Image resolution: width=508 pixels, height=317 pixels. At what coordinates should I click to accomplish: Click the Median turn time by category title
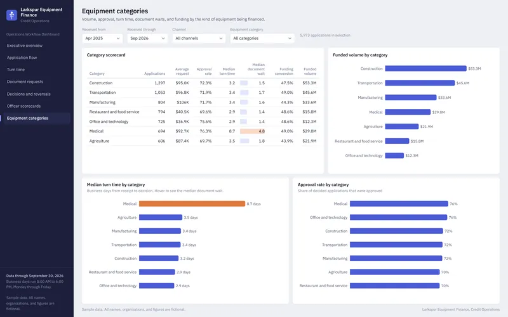pyautogui.click(x=116, y=184)
